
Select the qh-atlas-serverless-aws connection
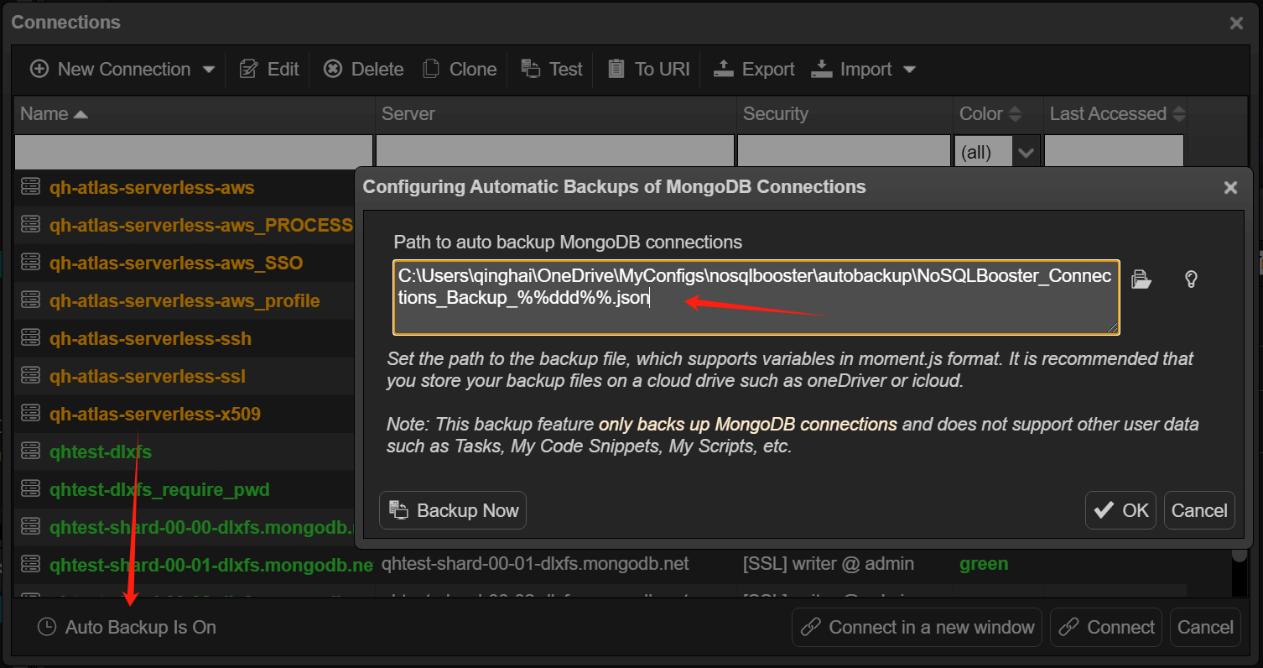(152, 187)
